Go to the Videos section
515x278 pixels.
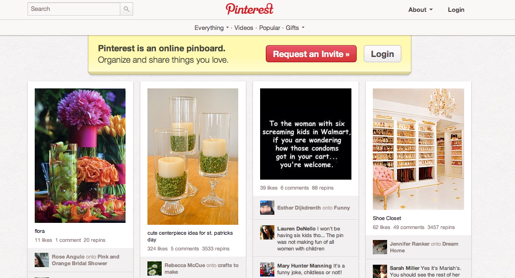pos(243,28)
